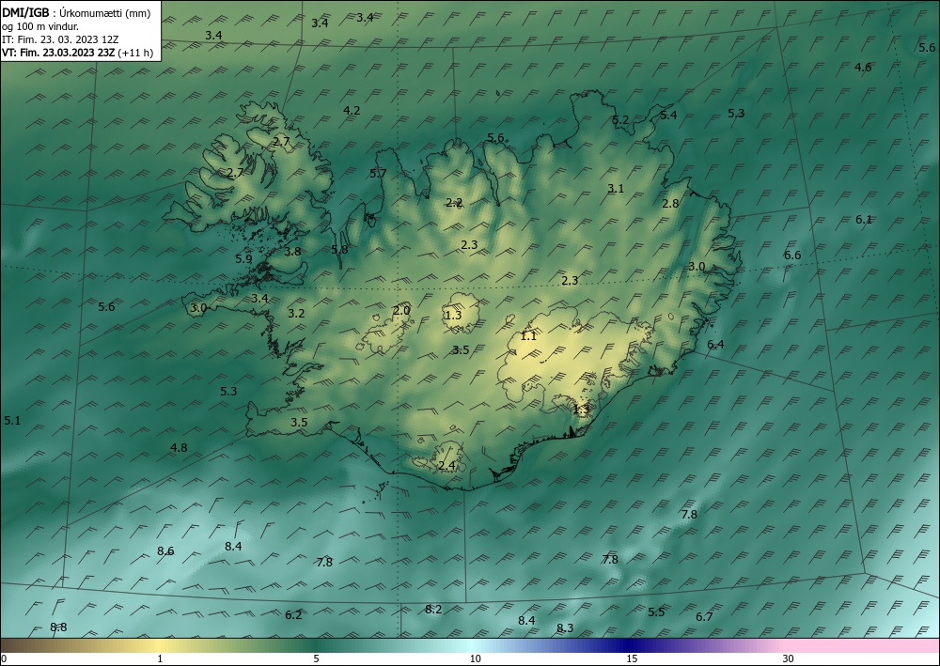
Task: Select the 6.4 value label
Action: tap(715, 345)
